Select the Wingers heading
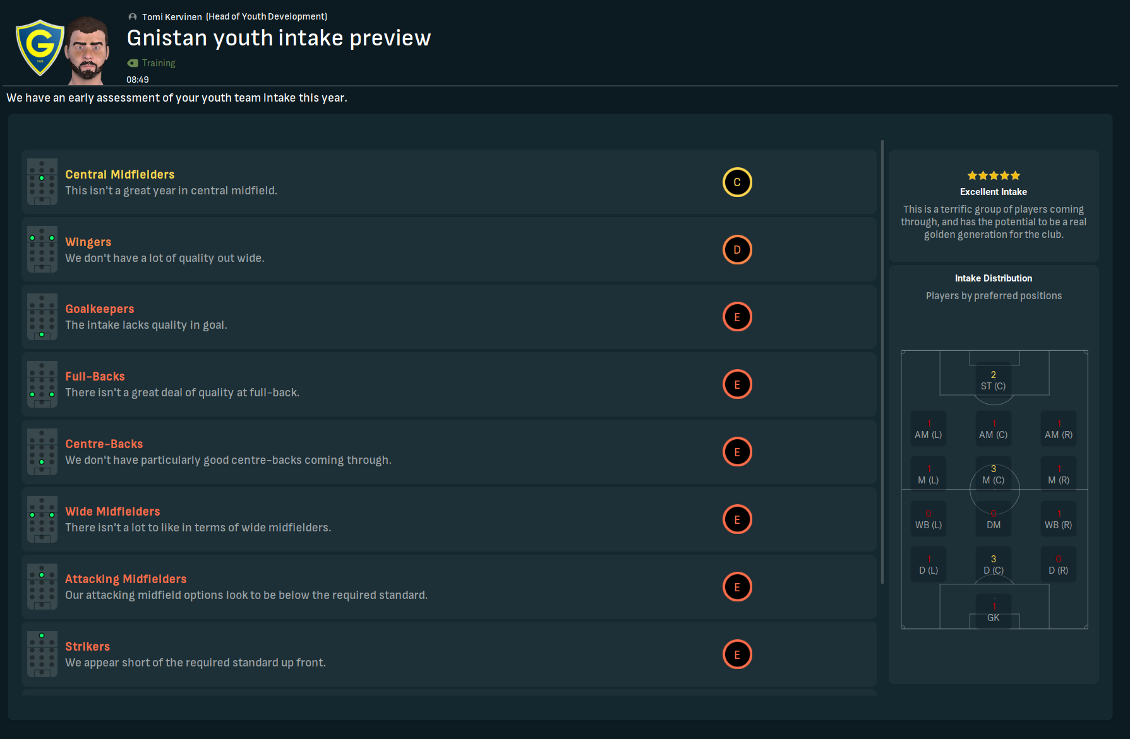The image size is (1130, 739). [x=88, y=242]
